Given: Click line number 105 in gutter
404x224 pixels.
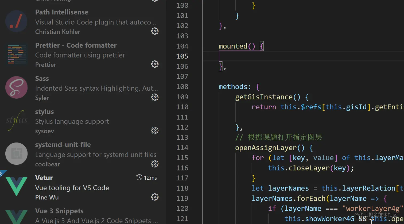Looking at the screenshot, I should 182,56.
